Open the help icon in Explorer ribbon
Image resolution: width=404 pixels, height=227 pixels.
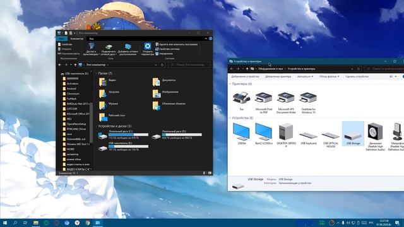coord(210,38)
